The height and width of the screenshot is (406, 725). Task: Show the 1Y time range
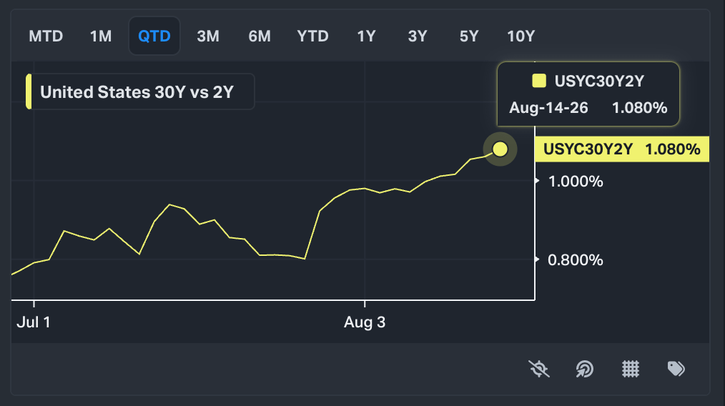point(366,36)
